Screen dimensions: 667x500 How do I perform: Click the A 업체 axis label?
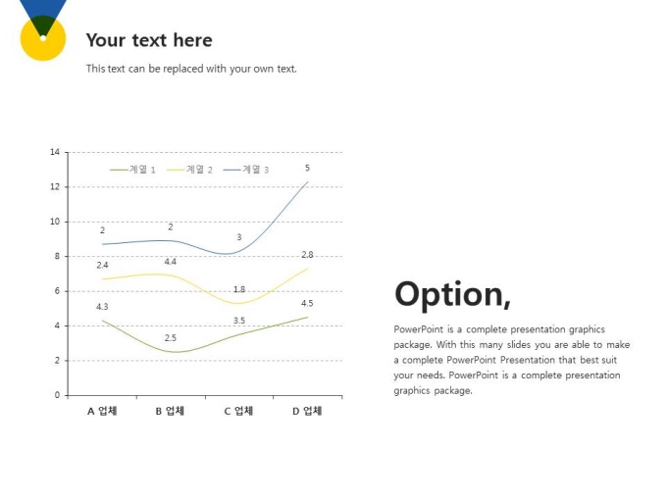(x=102, y=411)
